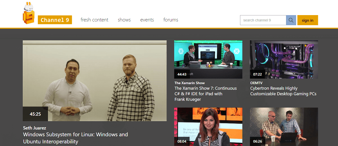Click the search magnifier icon button
The image size is (338, 146).
[291, 20]
